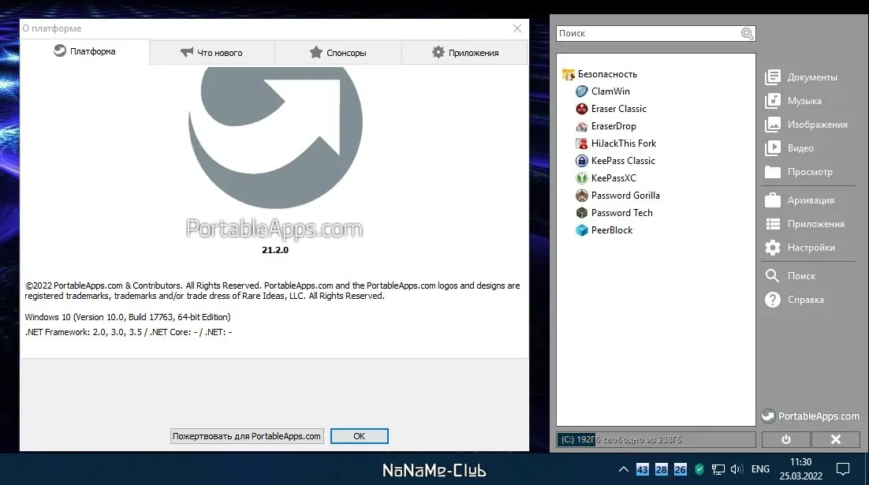Click the Настройки label text
Screen dimensions: 869x485
(811, 248)
